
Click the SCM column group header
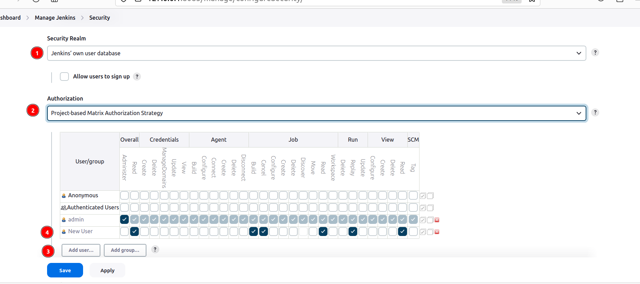[413, 140]
